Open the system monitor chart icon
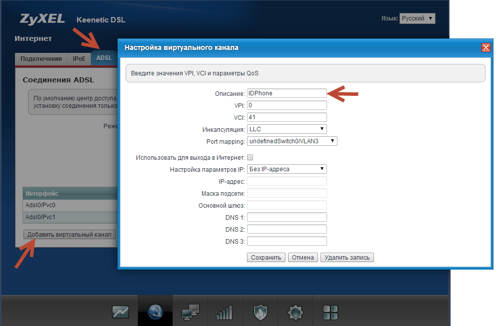 point(120,312)
